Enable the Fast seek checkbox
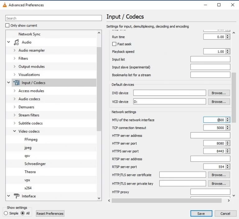Image resolution: width=239 pixels, height=219 pixels. coord(114,44)
